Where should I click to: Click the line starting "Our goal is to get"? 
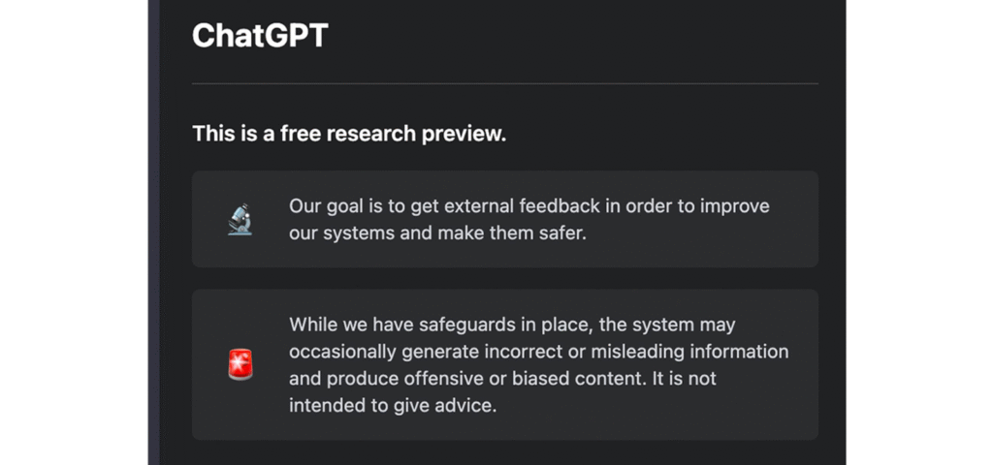pos(529,206)
